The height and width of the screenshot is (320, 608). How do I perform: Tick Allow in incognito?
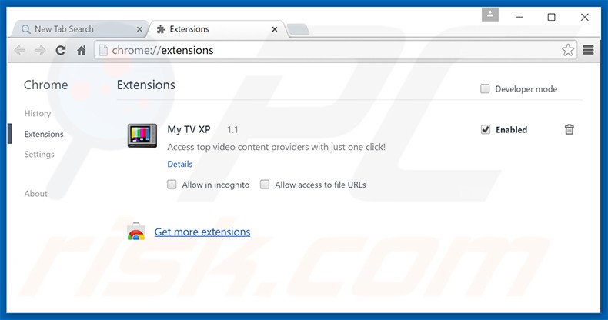172,185
